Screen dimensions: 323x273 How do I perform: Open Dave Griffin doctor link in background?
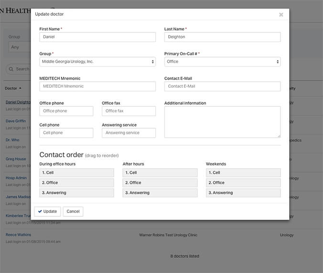[16, 121]
